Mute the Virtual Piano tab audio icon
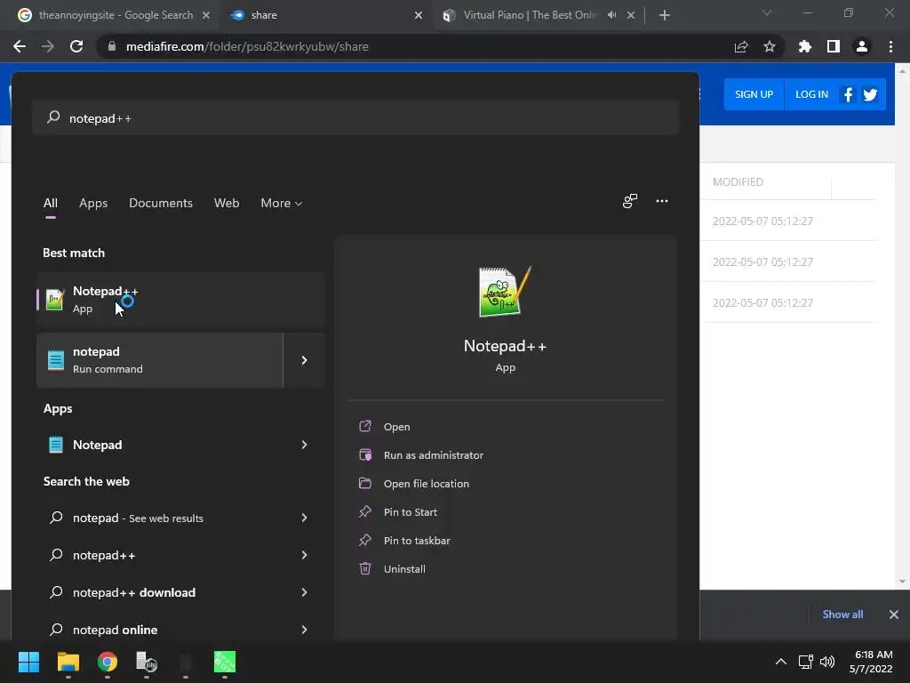The width and height of the screenshot is (910, 683). 611,15
